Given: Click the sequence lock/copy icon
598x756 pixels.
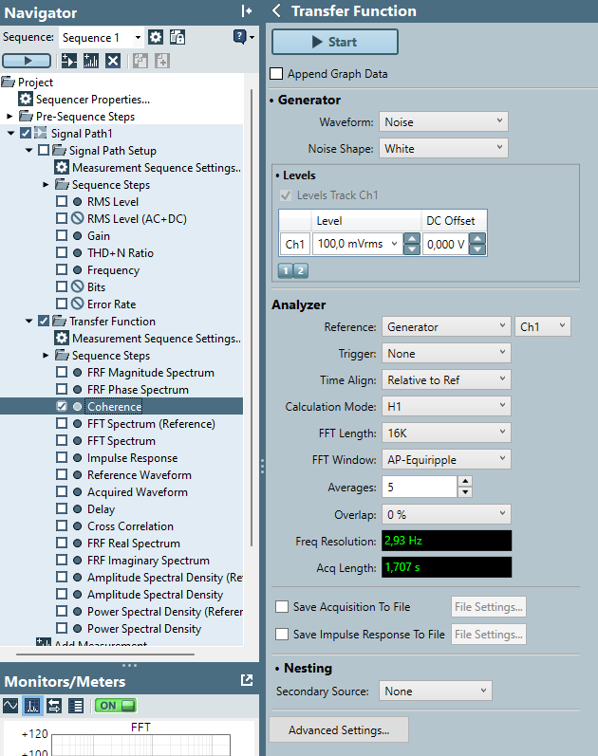Looking at the screenshot, I should click(x=178, y=37).
